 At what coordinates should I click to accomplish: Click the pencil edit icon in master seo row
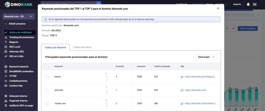click(107, 106)
